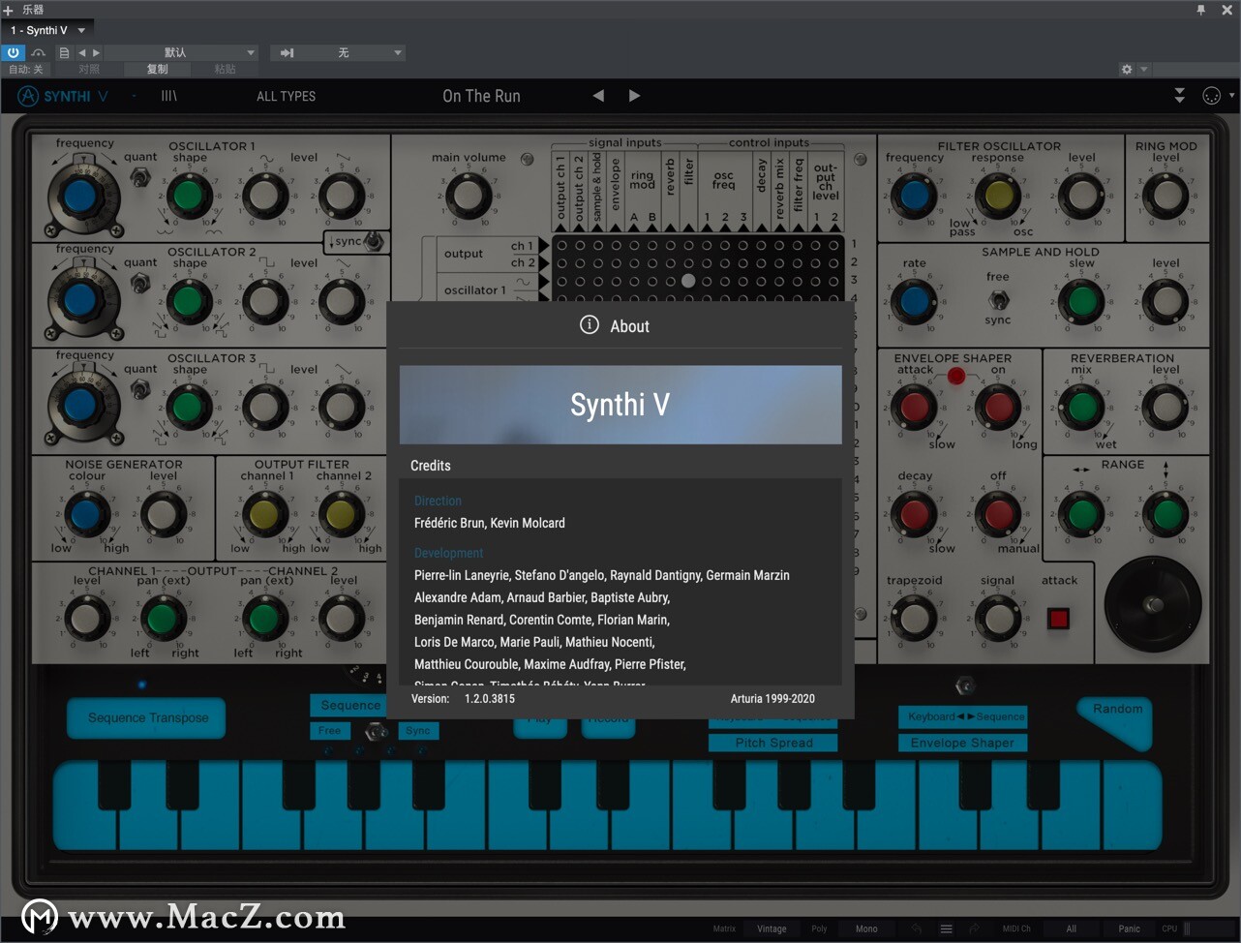The width and height of the screenshot is (1241, 943).
Task: Open MIDI learn connector icon
Action: tap(1211, 96)
